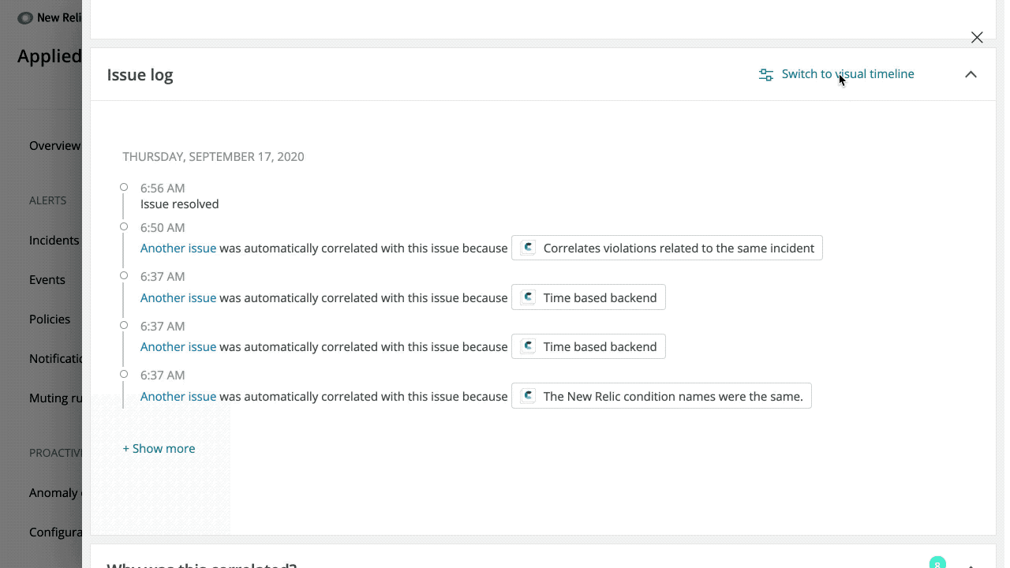Image resolution: width=1010 pixels, height=568 pixels.
Task: Open Muting rules from the sidebar
Action: [x=54, y=398]
